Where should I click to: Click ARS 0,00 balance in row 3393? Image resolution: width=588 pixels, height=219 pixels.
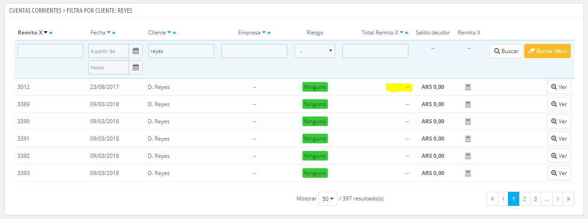point(433,173)
